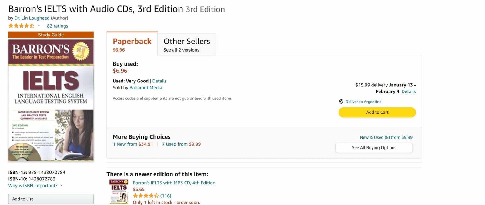Click Add to Cart
This screenshot has width=485, height=205.
(x=377, y=112)
